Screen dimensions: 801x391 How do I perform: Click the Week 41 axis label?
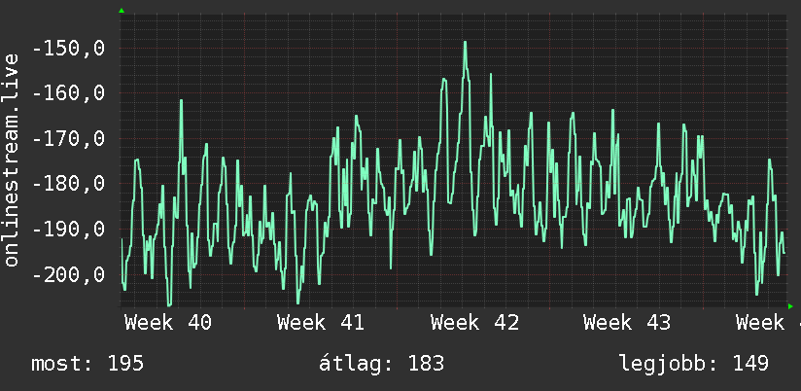pyautogui.click(x=321, y=323)
